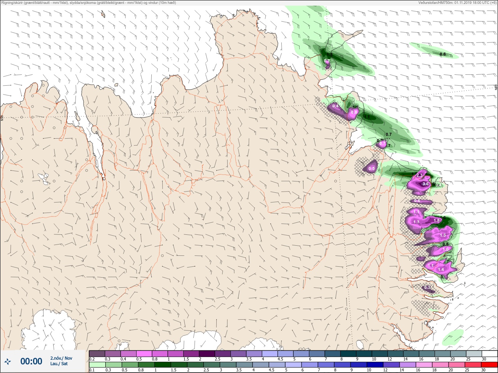Click the 00:00 forecast time display
Viewport: 498px width, 373px height.
point(31,361)
